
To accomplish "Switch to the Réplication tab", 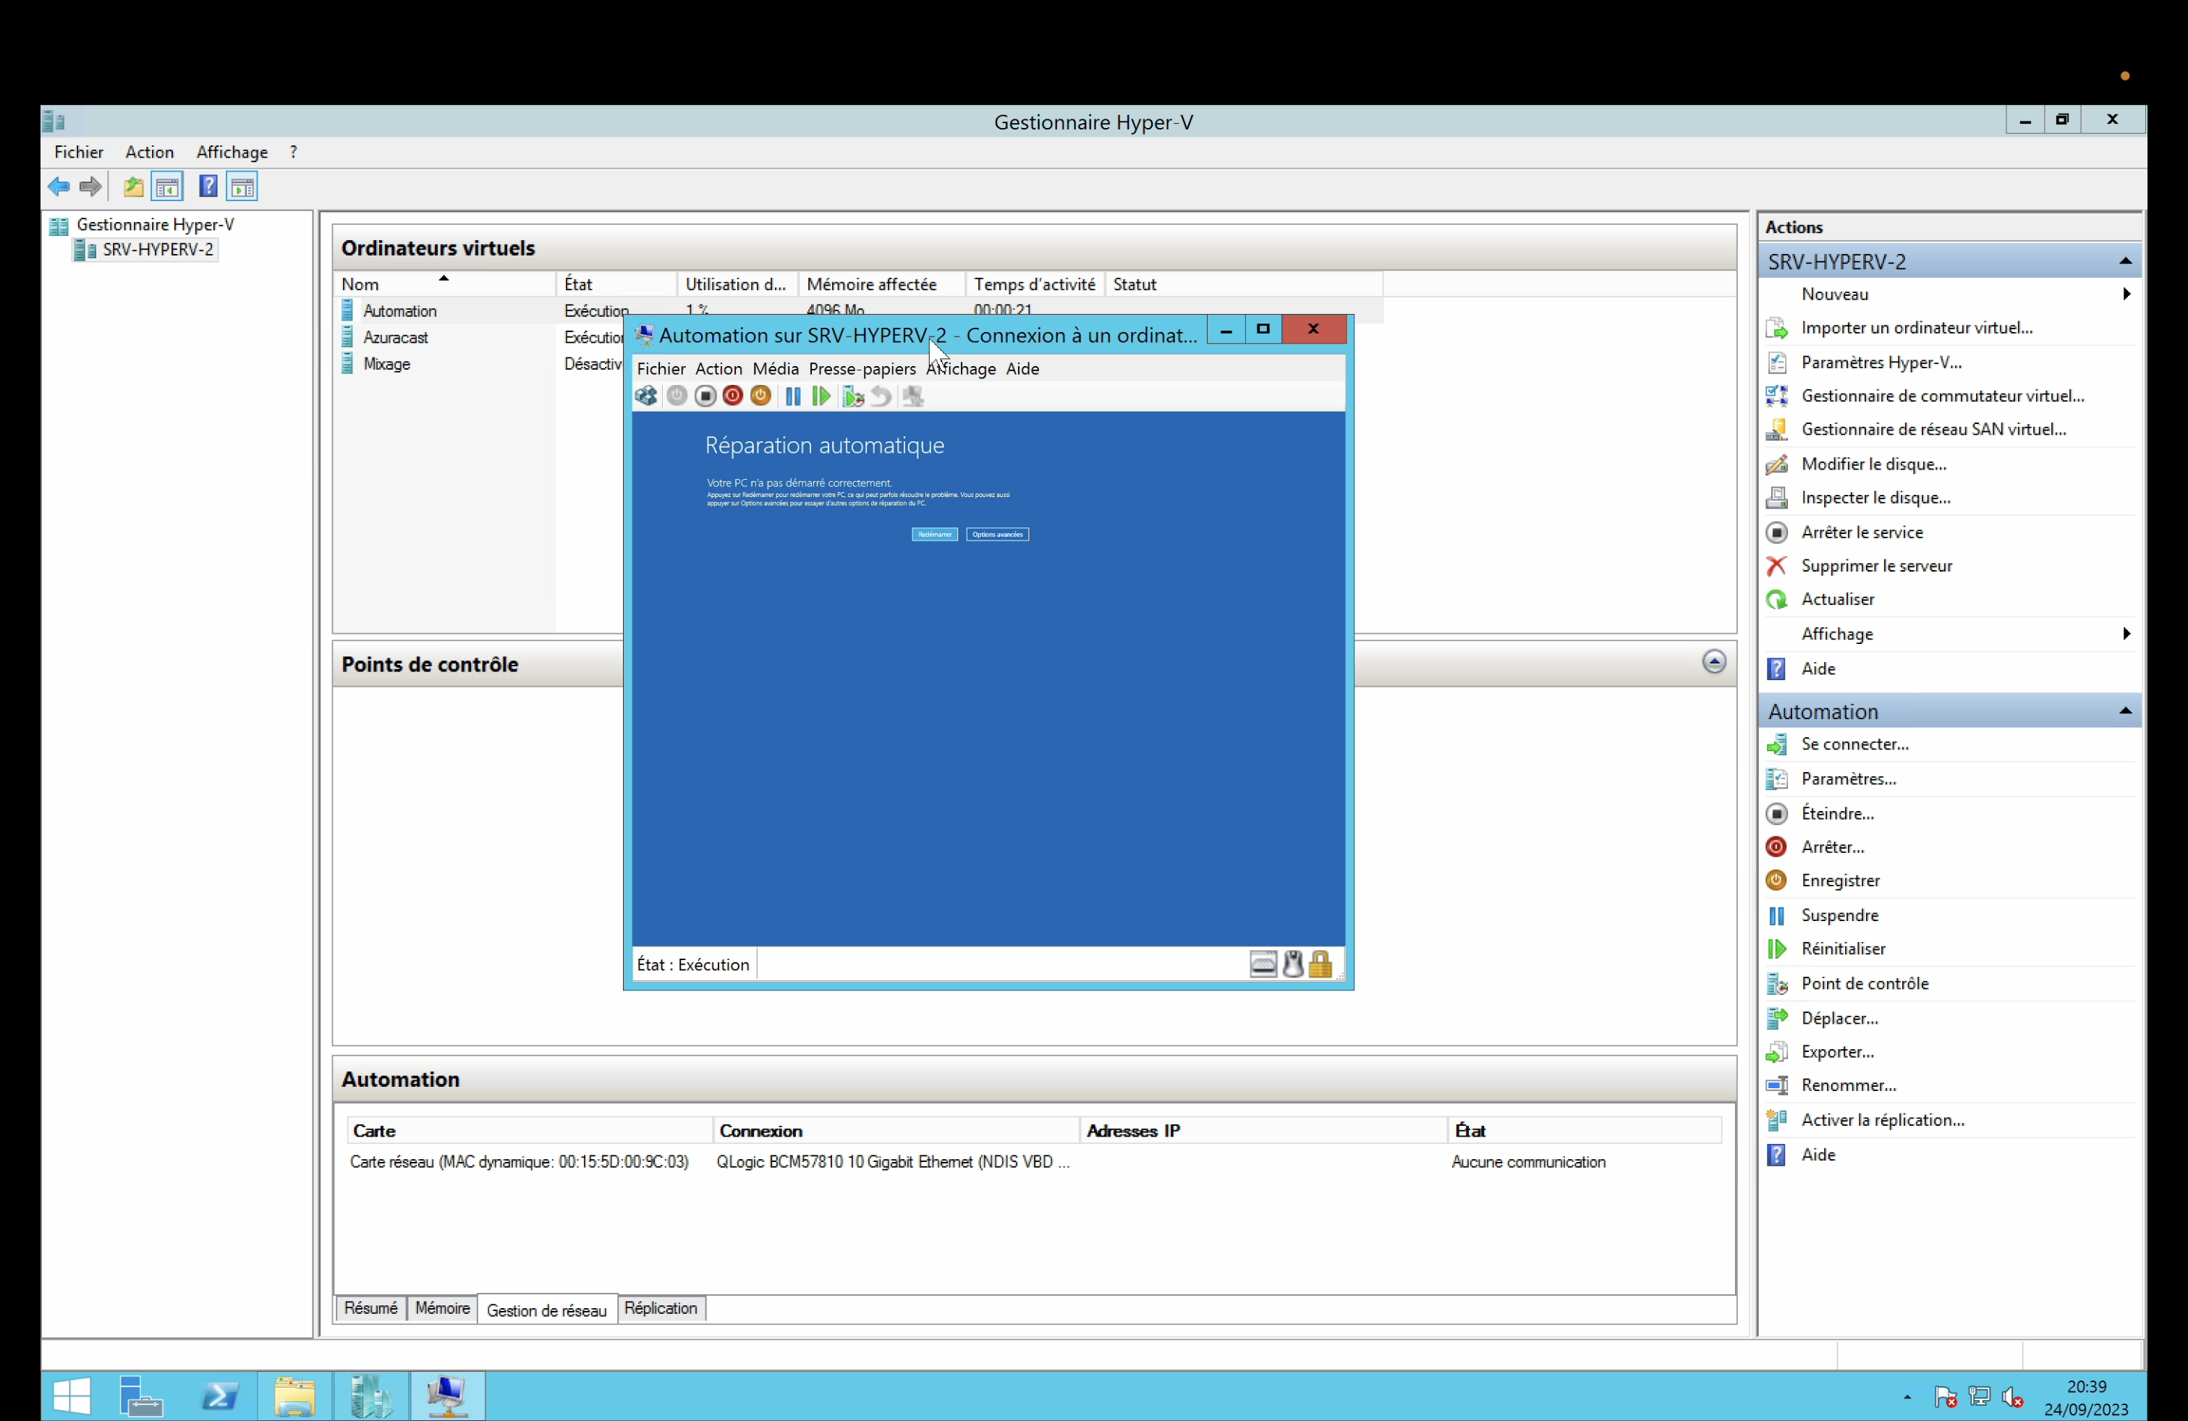I will click(x=661, y=1308).
